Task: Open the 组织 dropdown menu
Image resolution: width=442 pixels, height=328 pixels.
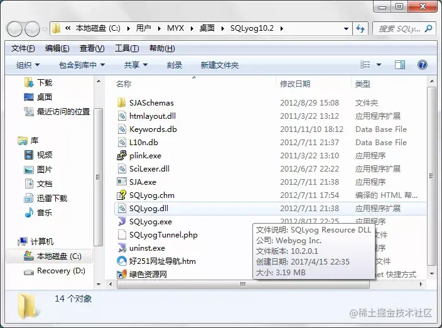Action: pyautogui.click(x=28, y=65)
